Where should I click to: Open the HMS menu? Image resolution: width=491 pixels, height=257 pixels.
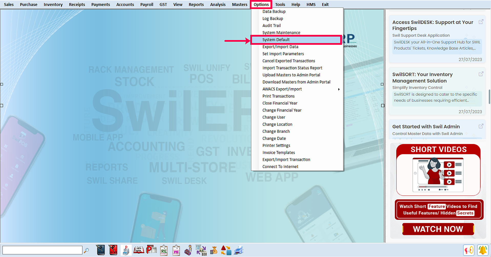[311, 4]
